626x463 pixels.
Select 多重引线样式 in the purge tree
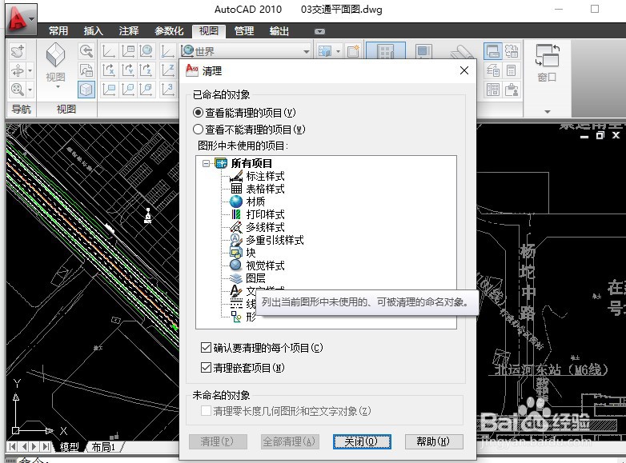point(275,240)
